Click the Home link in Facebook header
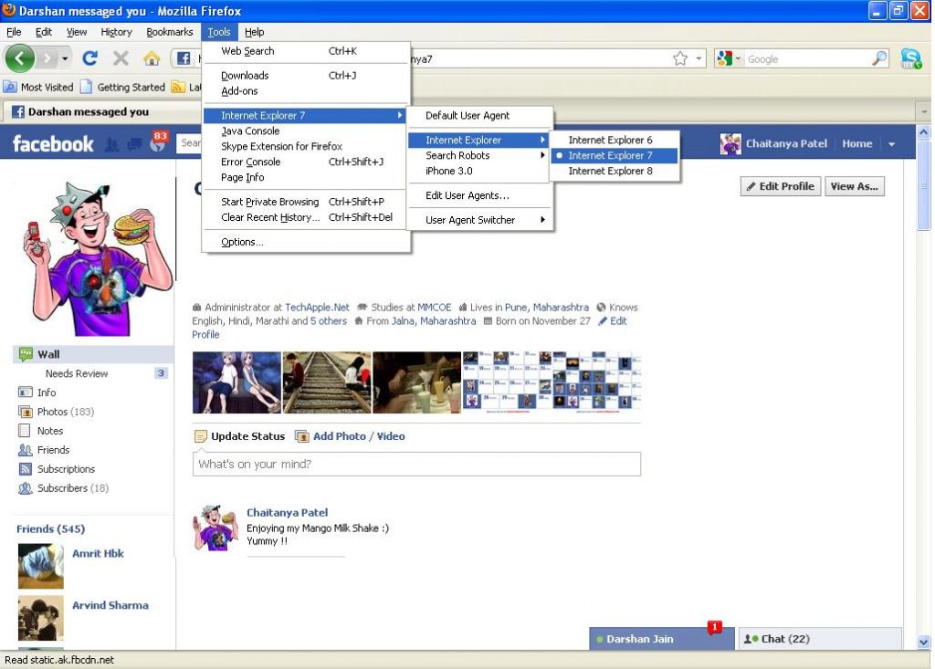Image resolution: width=935 pixels, height=669 pixels. point(856,143)
